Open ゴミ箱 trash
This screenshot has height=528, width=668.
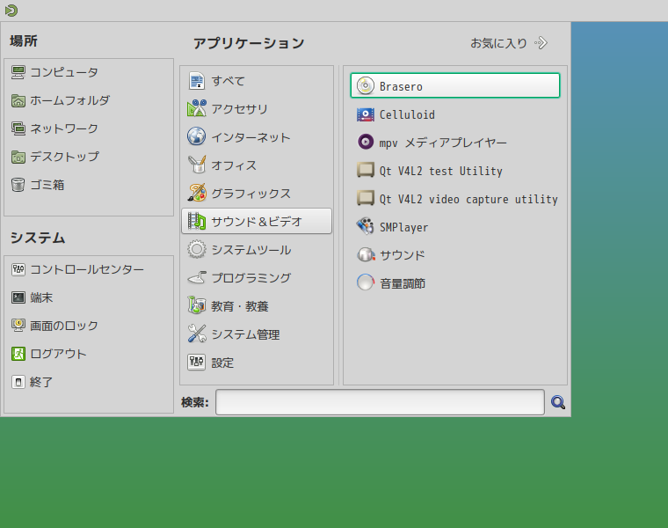89,185
